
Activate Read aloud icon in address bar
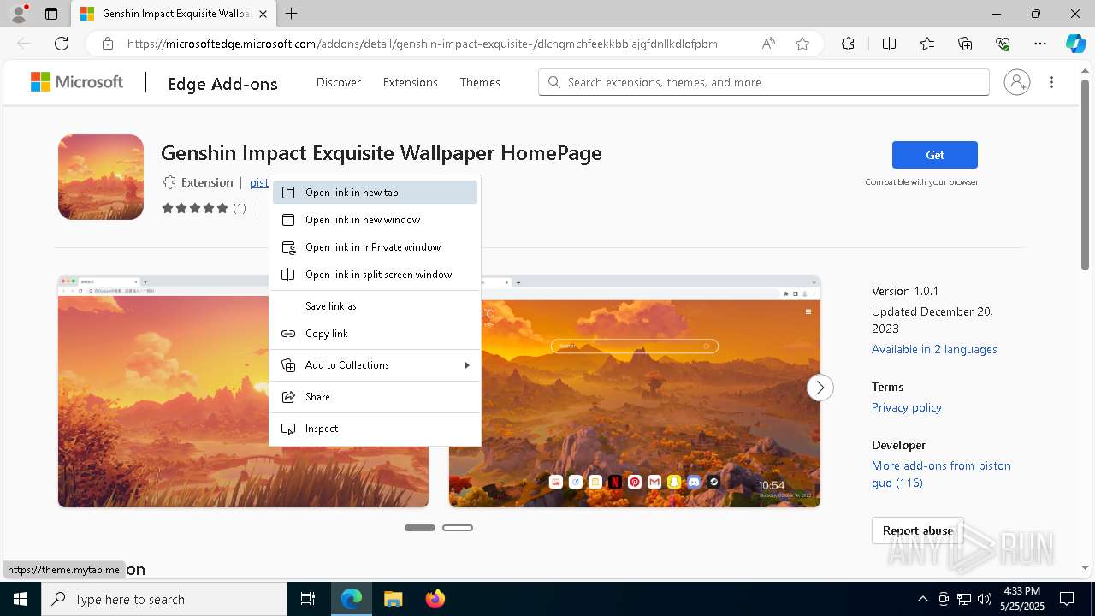pos(768,44)
